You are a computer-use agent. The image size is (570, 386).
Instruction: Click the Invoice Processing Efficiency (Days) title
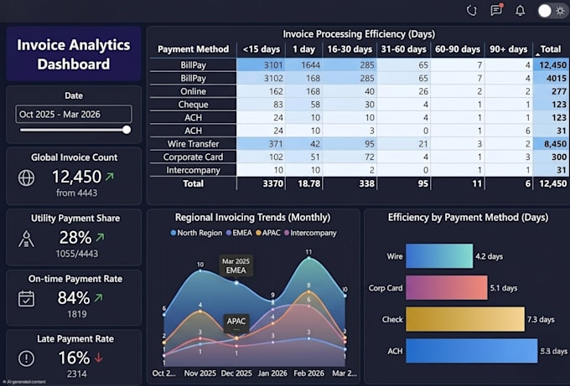coord(359,34)
